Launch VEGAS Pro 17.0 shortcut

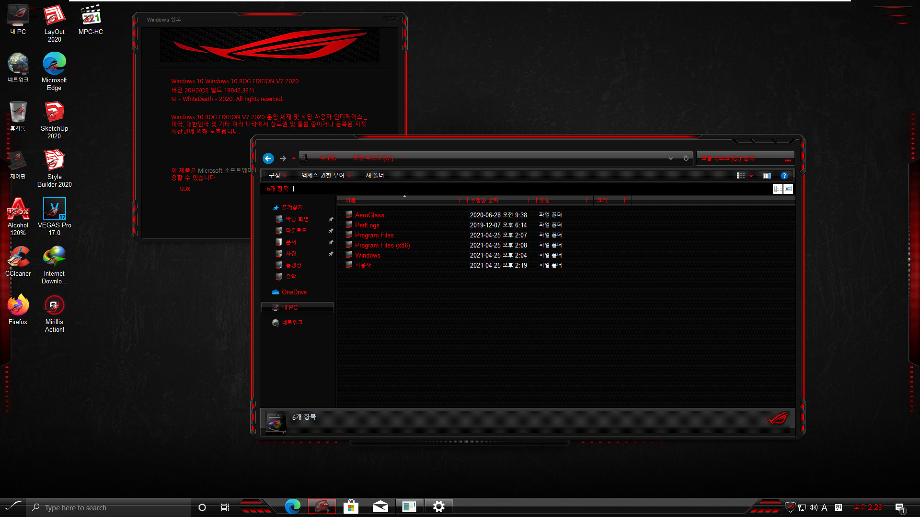[x=54, y=217]
